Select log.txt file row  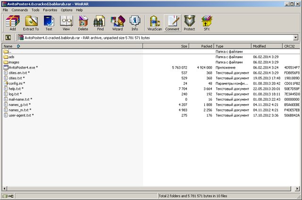click(x=151, y=94)
